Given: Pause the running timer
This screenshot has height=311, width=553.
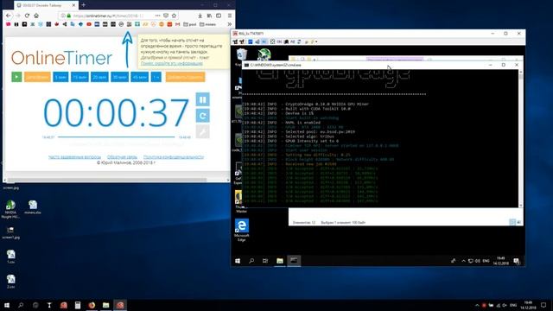Looking at the screenshot, I should tap(203, 100).
